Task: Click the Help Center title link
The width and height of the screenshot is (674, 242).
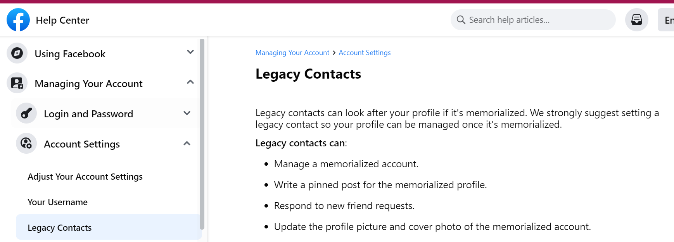Action: point(62,20)
